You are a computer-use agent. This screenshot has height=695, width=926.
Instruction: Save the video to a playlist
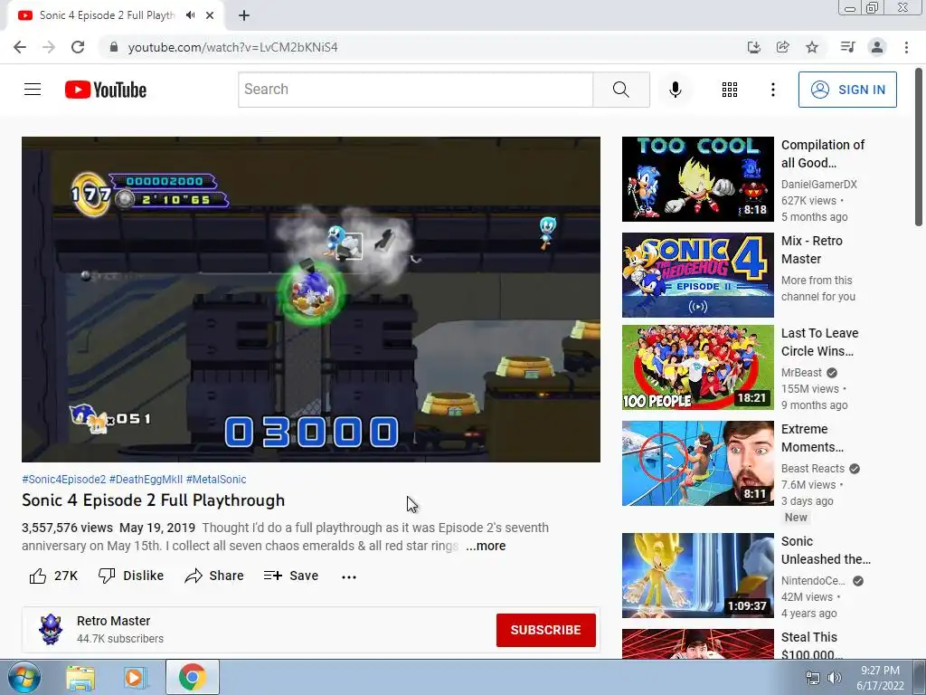coord(291,576)
